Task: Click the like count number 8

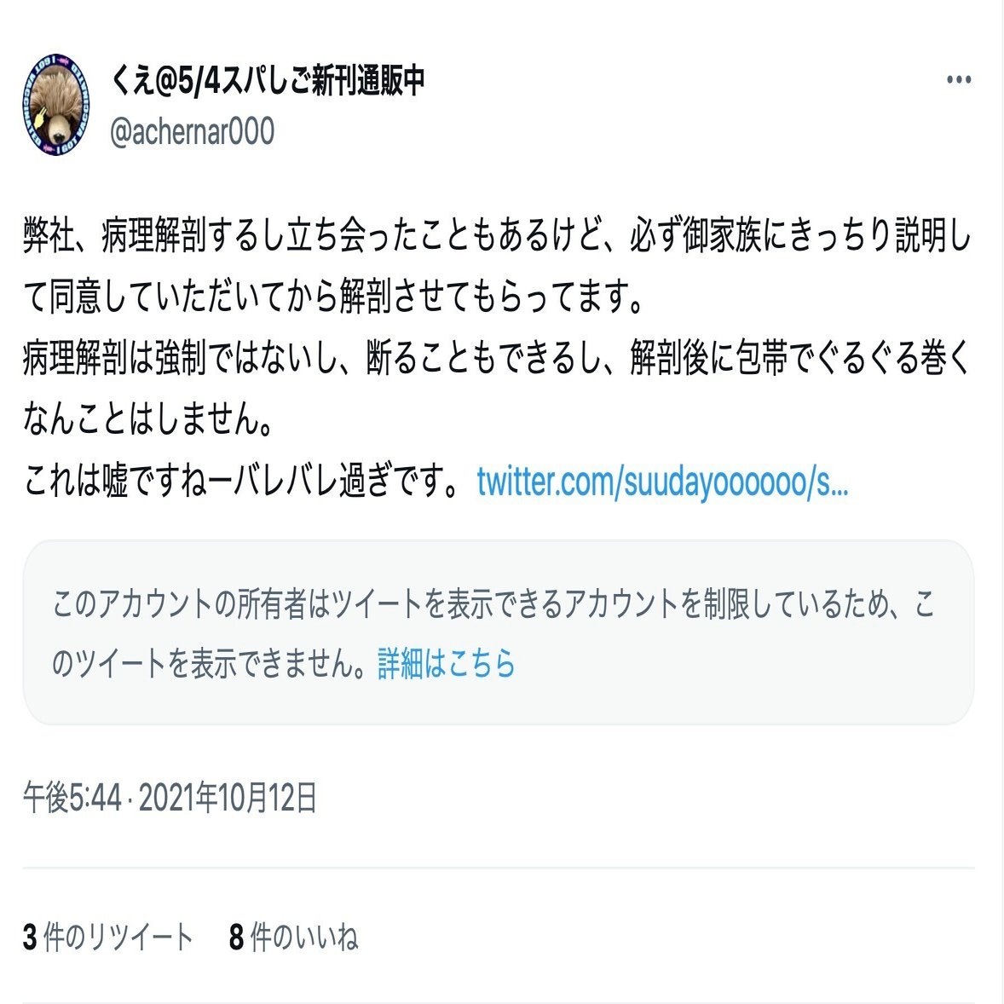Action: click(x=236, y=937)
